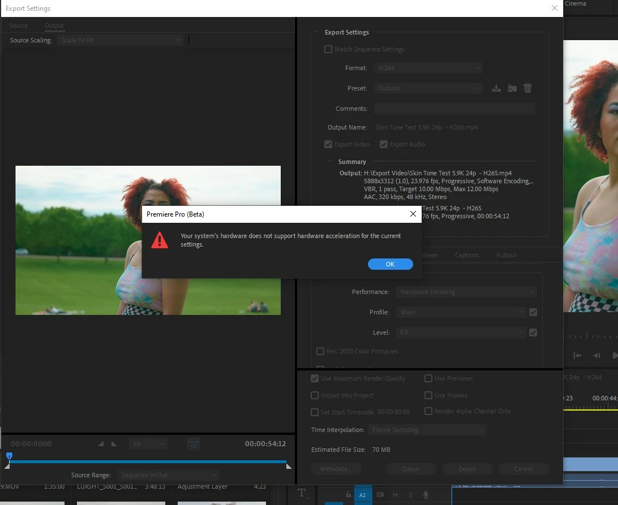Mute the A2 track with M button
This screenshot has width=618, height=505.
coord(396,495)
